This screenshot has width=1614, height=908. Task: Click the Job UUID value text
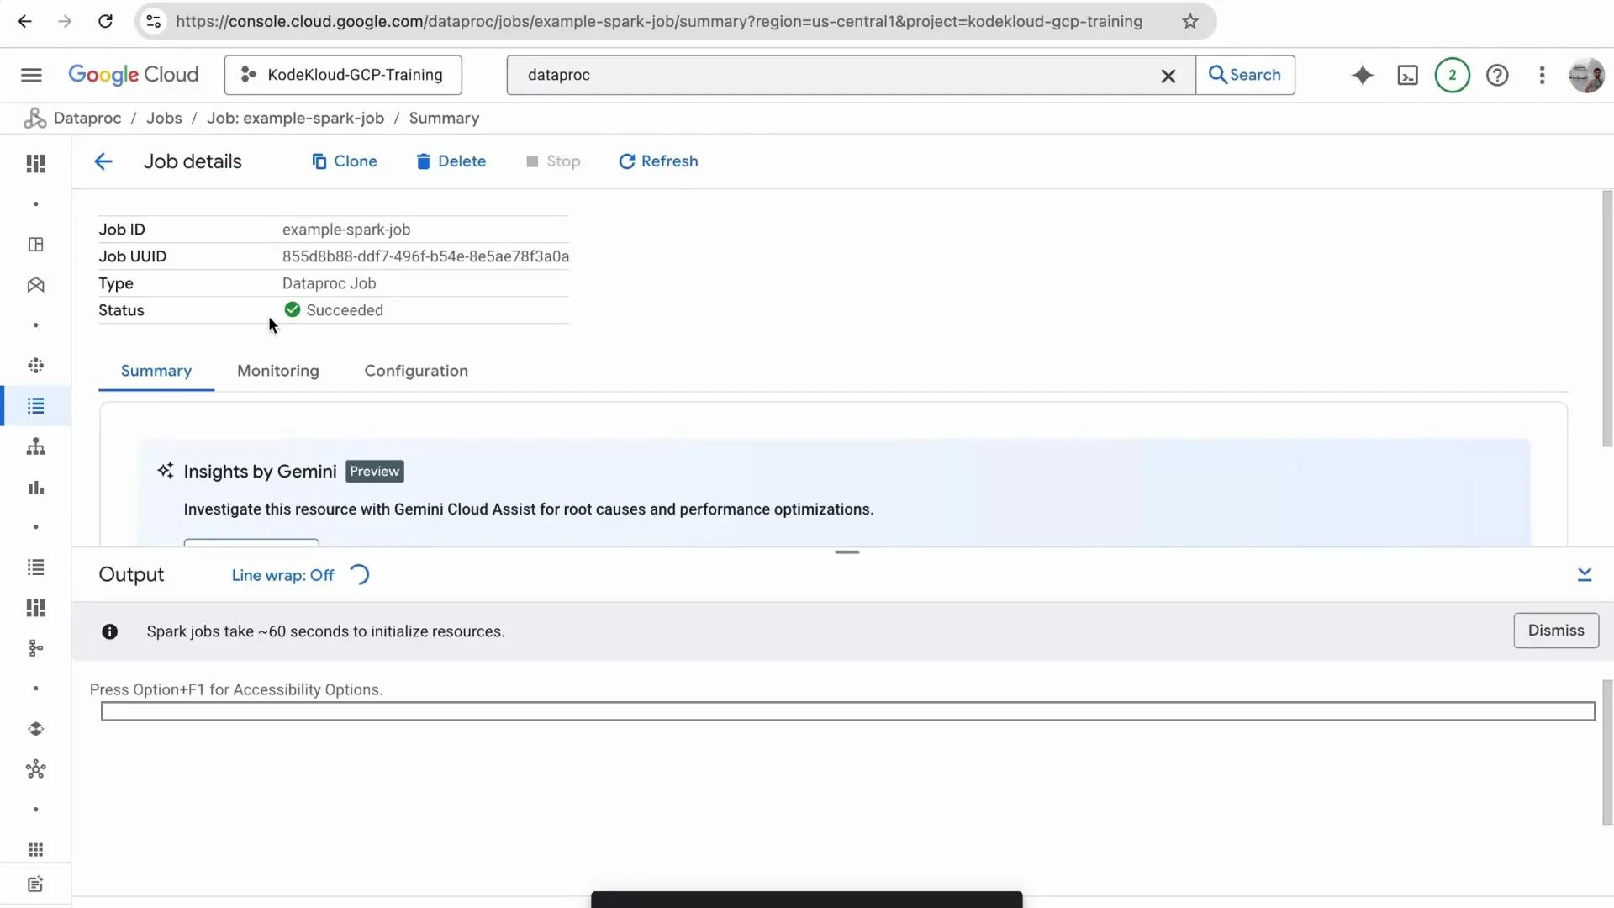coord(425,256)
